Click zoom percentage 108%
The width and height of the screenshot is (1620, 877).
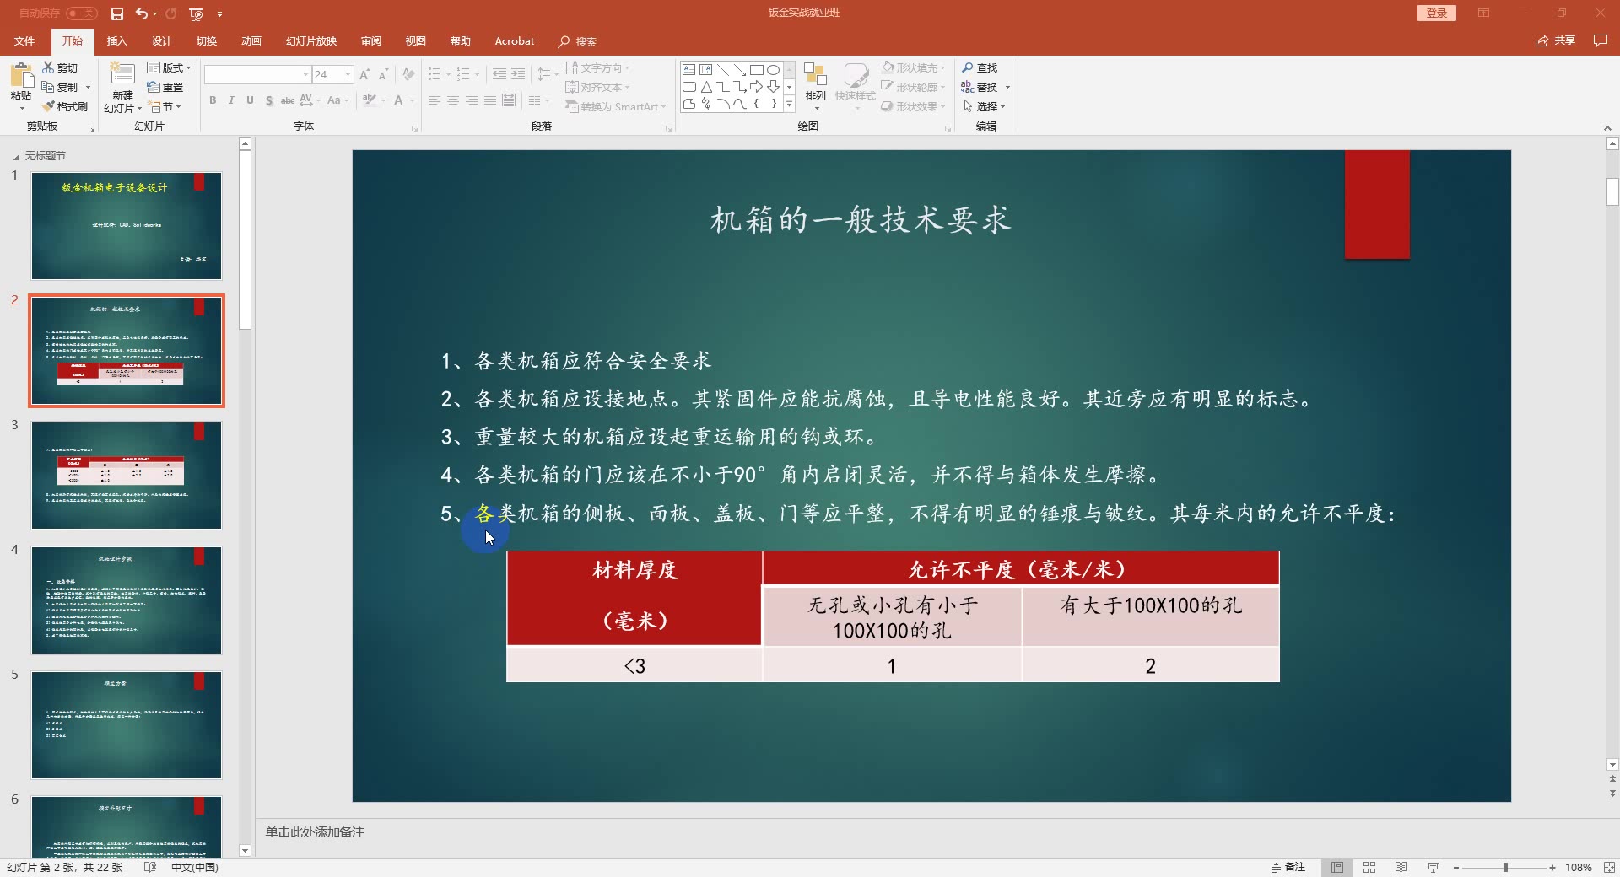[x=1578, y=867]
